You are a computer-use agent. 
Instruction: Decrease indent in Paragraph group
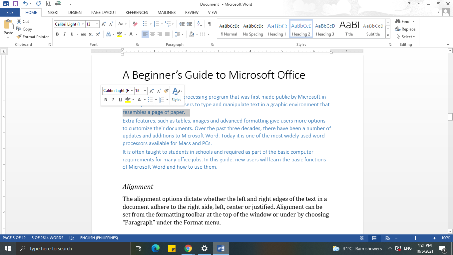point(182,24)
